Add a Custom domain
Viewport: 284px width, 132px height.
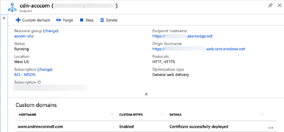point(33,20)
